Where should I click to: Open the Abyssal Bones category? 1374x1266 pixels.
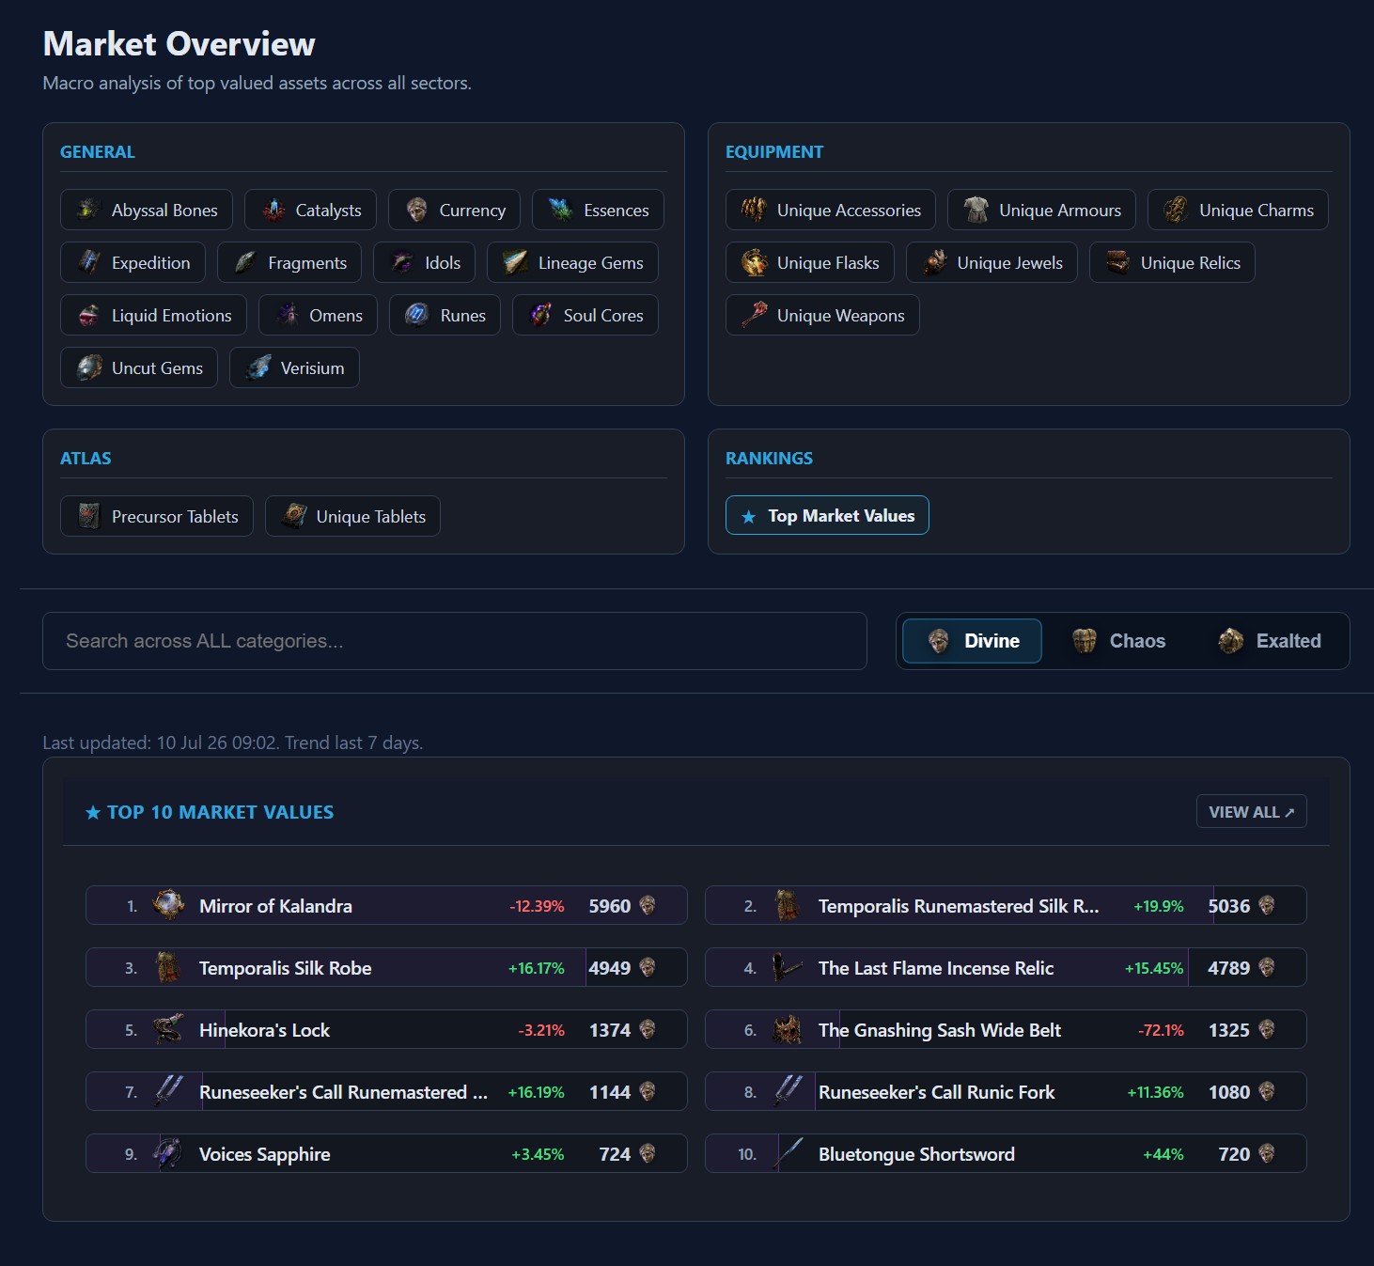point(147,210)
